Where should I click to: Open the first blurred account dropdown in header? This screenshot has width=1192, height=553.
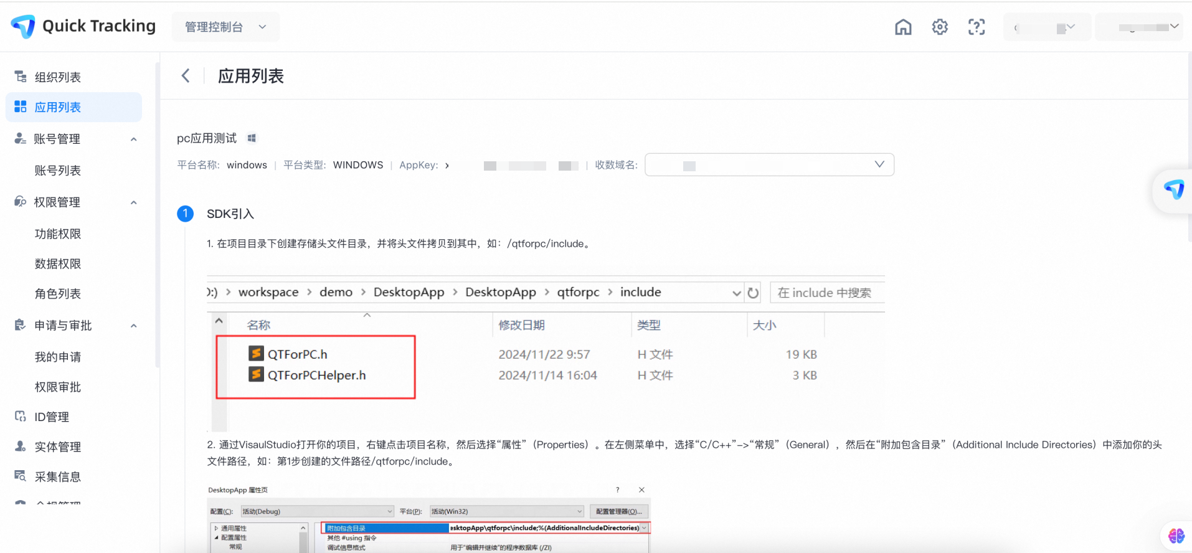point(1047,27)
